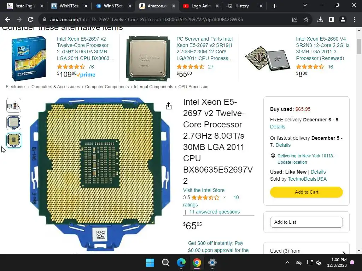The height and width of the screenshot is (271, 362).
Task: Expand the Used (3) from offers arrow
Action: [344, 253]
